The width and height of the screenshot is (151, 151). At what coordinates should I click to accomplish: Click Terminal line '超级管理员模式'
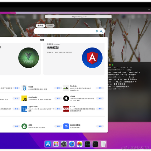point(123,87)
